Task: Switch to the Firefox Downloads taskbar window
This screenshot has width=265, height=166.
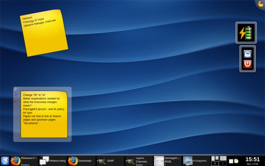Action: [x=81, y=161]
